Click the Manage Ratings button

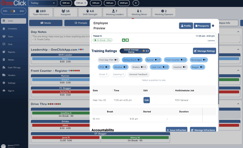click(205, 51)
